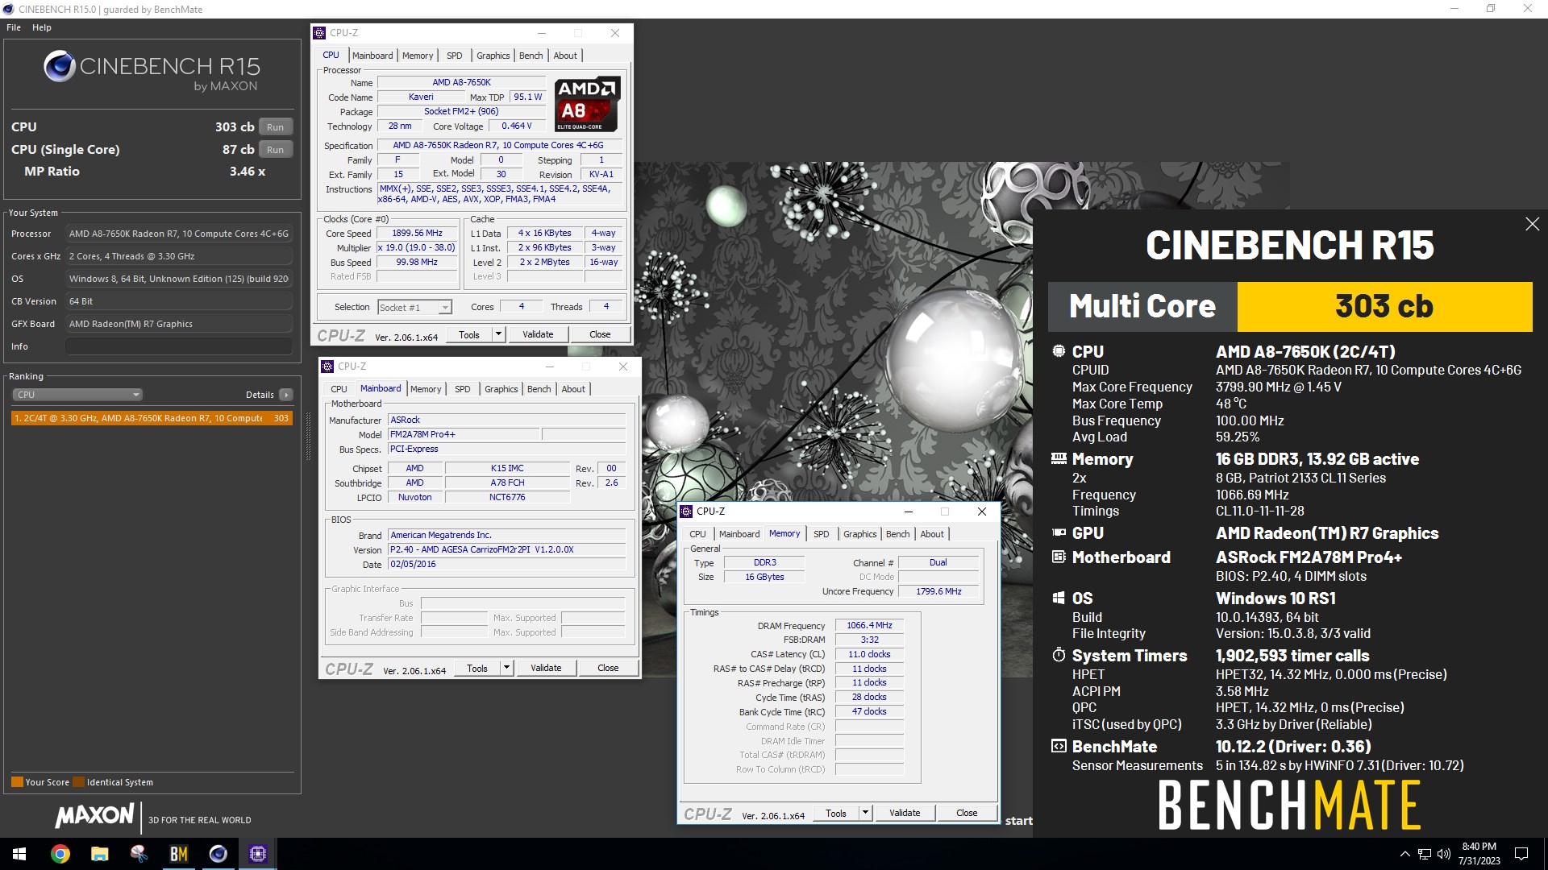1548x870 pixels.
Task: Open the BenchMate taskbar icon
Action: (x=179, y=854)
